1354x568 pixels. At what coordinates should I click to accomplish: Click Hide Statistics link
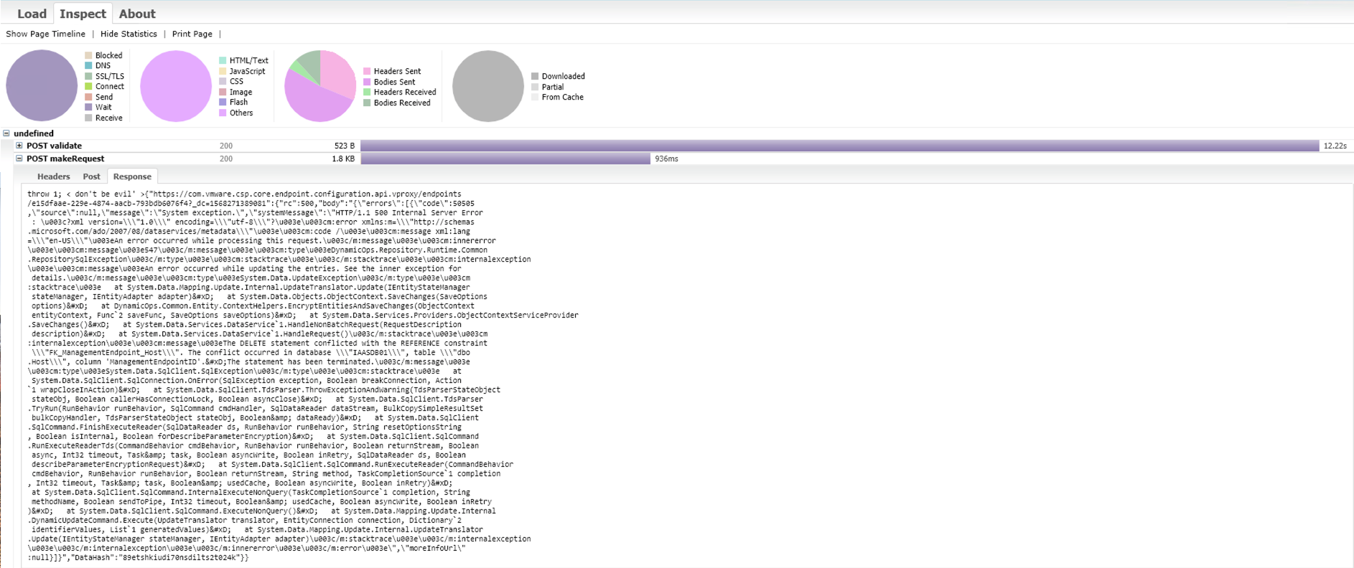[129, 34]
